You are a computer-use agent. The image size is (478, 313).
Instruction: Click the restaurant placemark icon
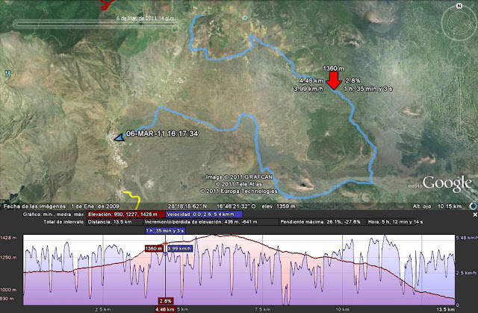(7, 73)
